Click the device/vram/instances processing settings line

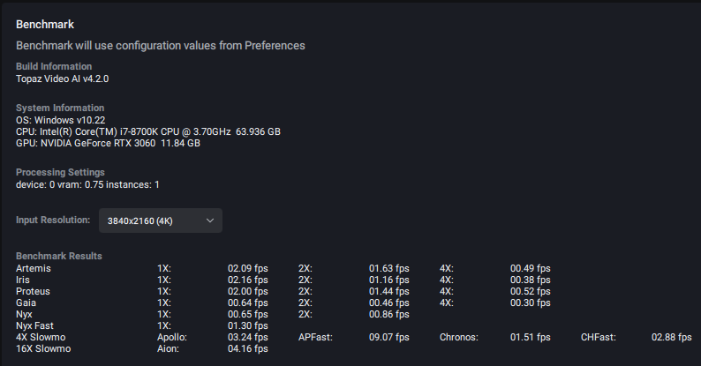point(87,184)
